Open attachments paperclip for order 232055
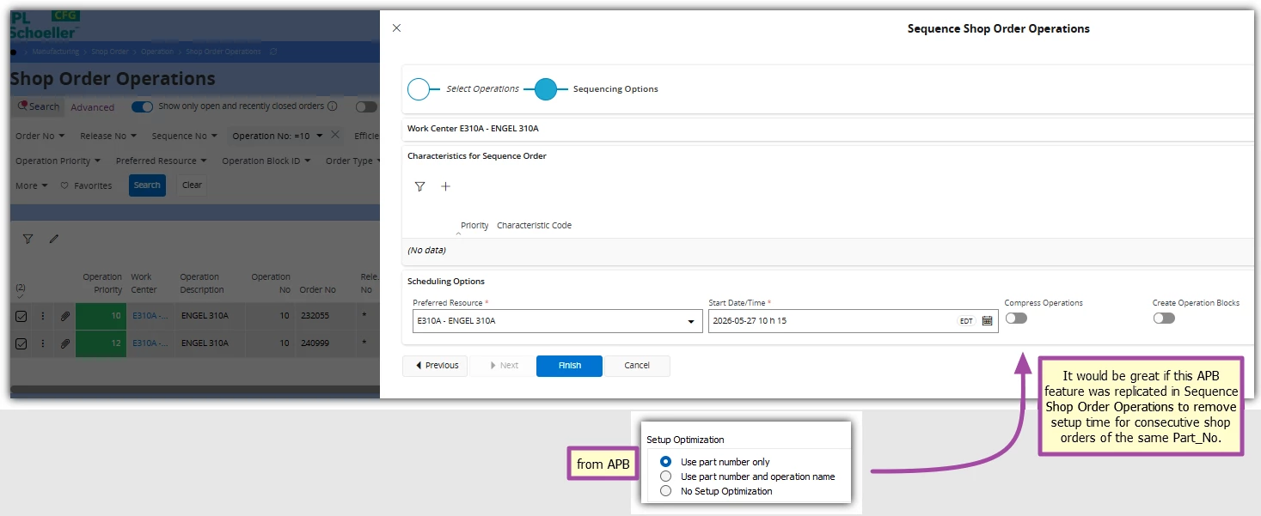Image resolution: width=1261 pixels, height=516 pixels. click(64, 316)
